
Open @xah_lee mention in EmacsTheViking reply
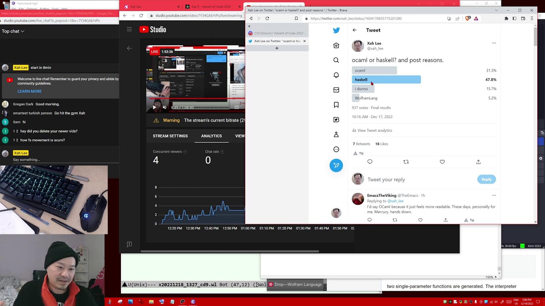coord(395,201)
